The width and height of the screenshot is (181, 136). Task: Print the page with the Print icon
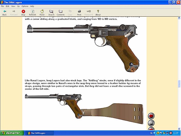(x=79, y=12)
